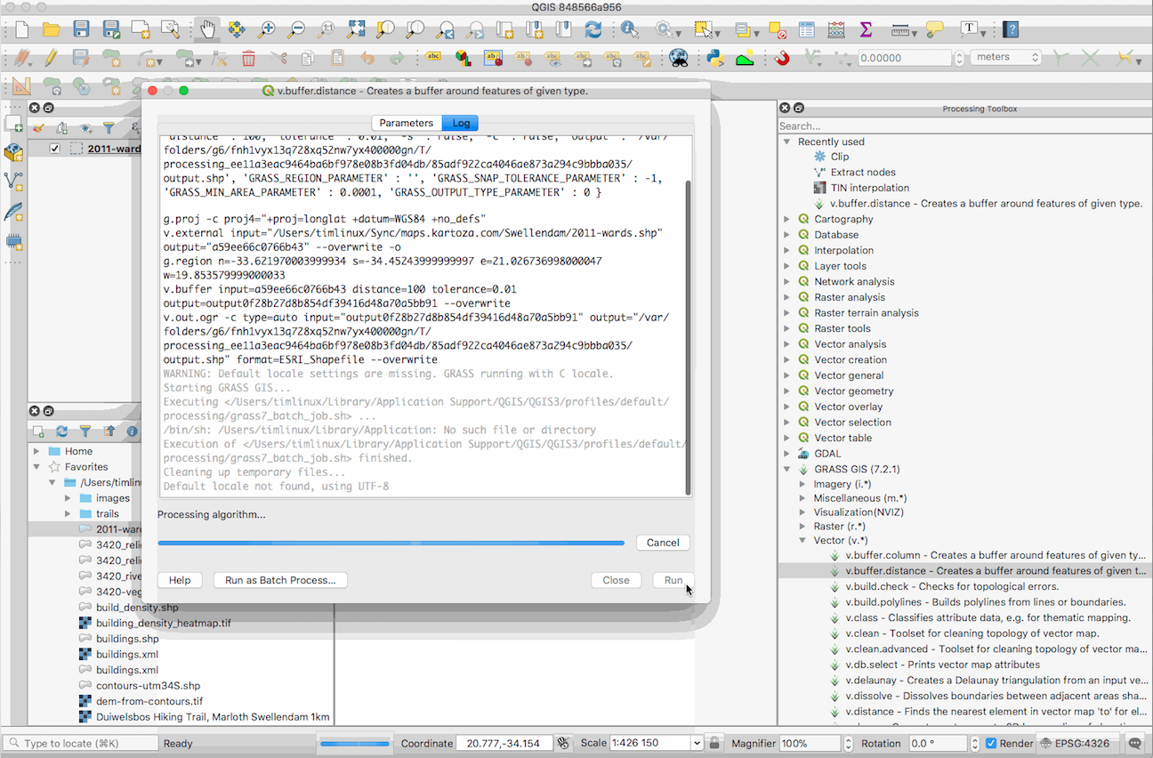1153x758 pixels.
Task: Toggle visibility checkbox of 2011-wards layer
Action: [x=55, y=149]
